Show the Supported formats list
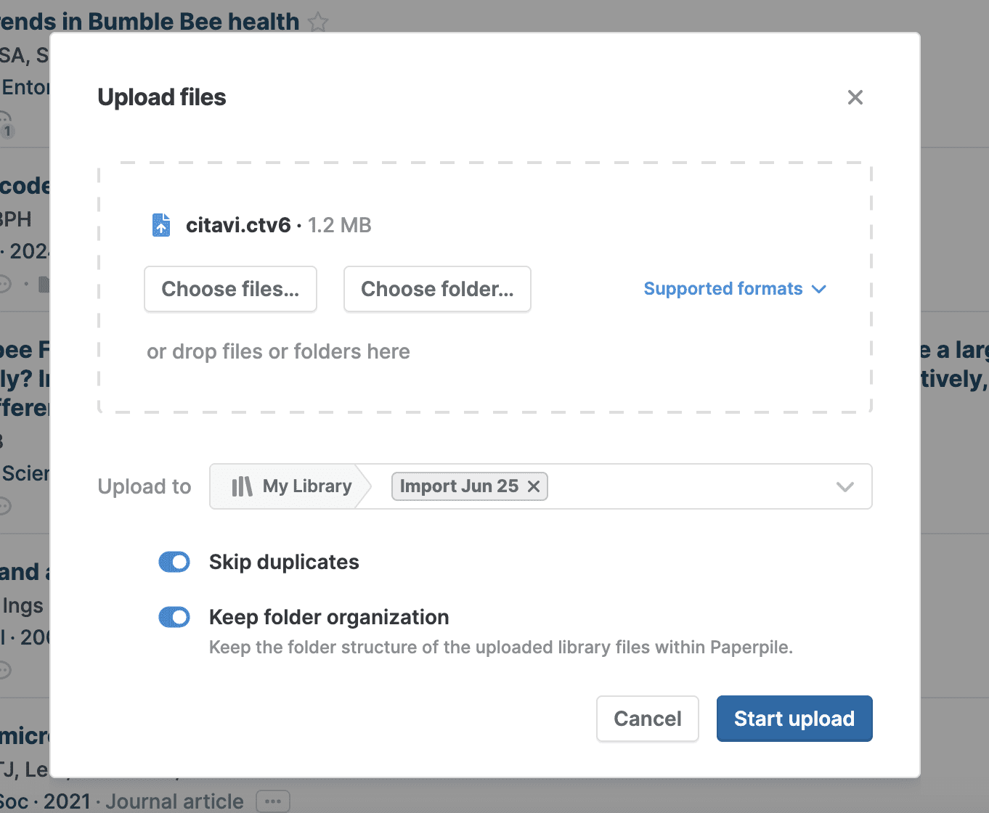 point(723,289)
